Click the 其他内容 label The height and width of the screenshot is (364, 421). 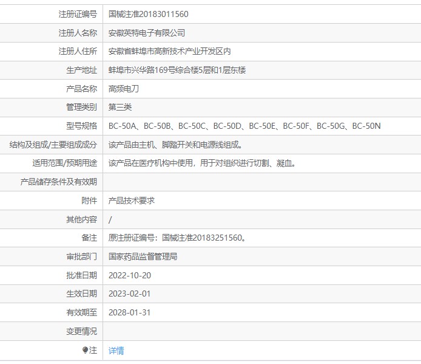coord(82,219)
